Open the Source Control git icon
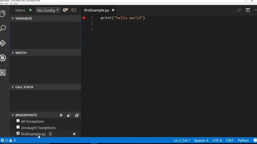The image size is (257, 144). click(x=3, y=43)
